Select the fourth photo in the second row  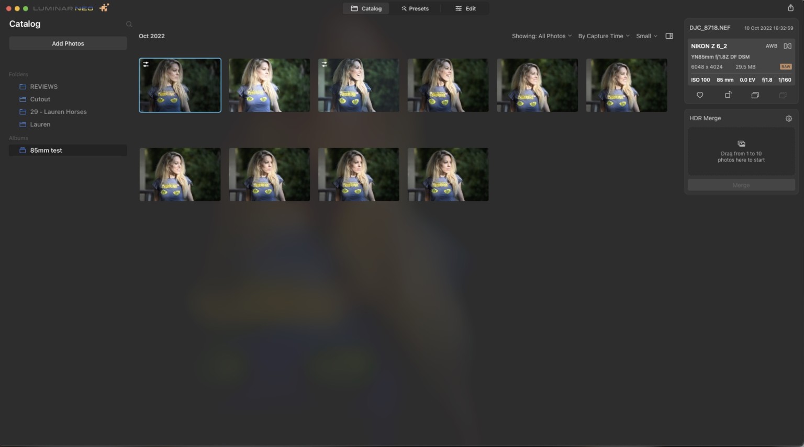(x=448, y=174)
